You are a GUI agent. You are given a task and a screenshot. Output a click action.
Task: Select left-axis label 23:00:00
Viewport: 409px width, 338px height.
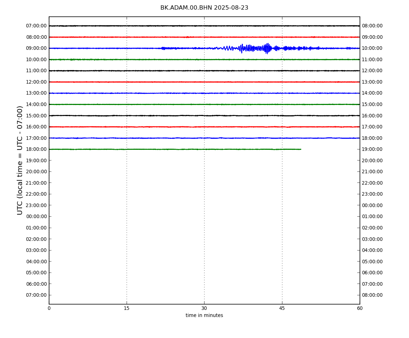[x=36, y=205]
